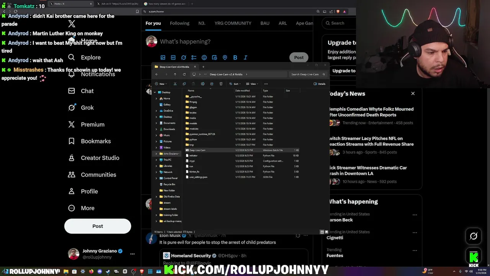
Task: Open Communities in X sidebar
Action: point(92,175)
